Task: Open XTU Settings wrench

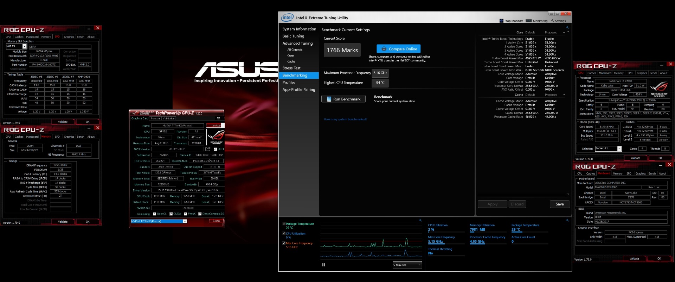Action: (558, 21)
